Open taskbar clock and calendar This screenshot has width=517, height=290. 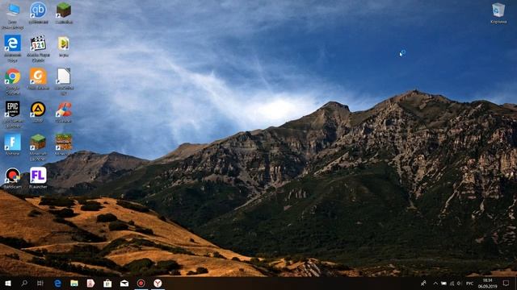pyautogui.click(x=487, y=283)
